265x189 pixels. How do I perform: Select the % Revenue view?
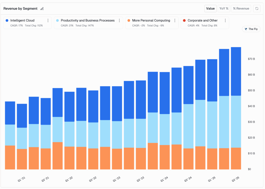tap(241, 9)
